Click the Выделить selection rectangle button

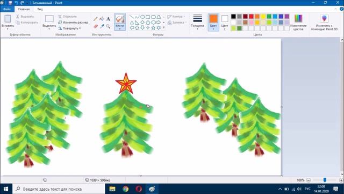(49, 19)
